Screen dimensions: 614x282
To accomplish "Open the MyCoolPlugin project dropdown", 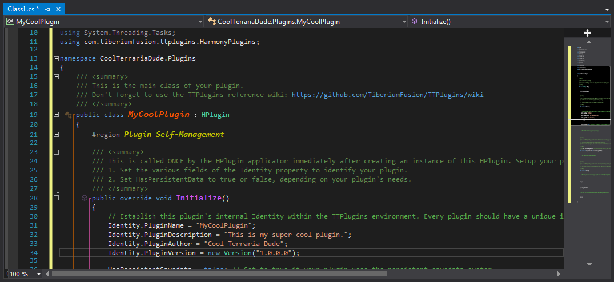I will tap(200, 22).
